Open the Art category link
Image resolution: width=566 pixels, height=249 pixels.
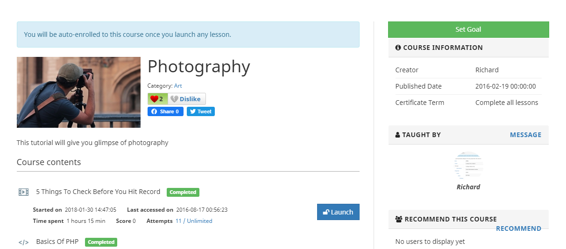click(178, 86)
